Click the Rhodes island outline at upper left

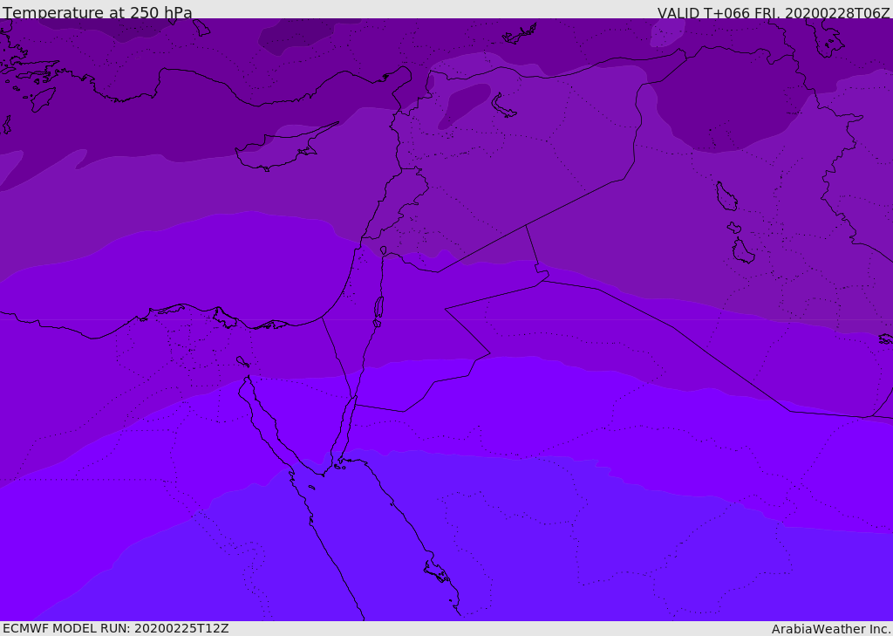[43, 99]
